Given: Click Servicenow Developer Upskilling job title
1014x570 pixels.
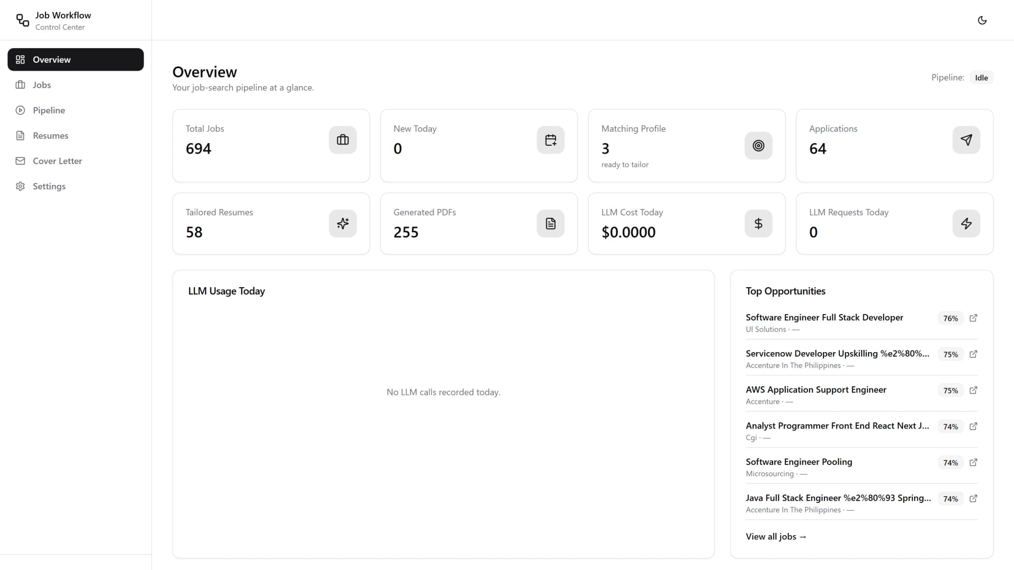Looking at the screenshot, I should point(838,354).
